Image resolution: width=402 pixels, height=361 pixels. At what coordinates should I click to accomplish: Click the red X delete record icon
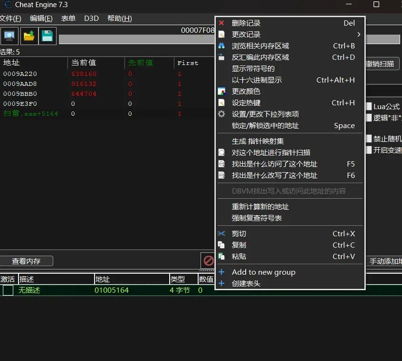click(221, 23)
